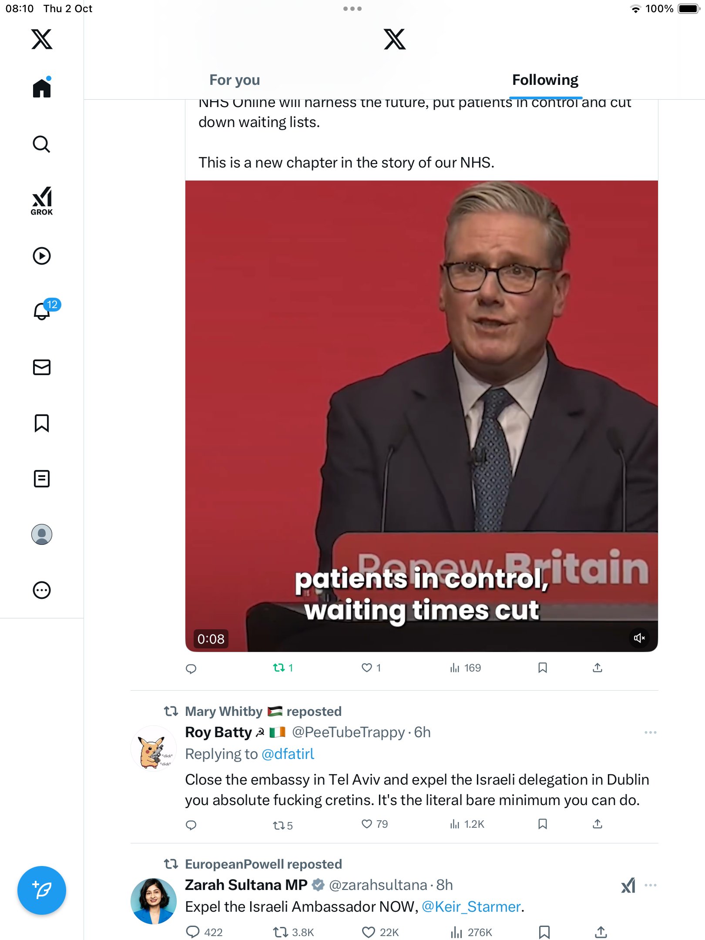
Task: Open the @dfatirl reply link
Action: coord(288,754)
